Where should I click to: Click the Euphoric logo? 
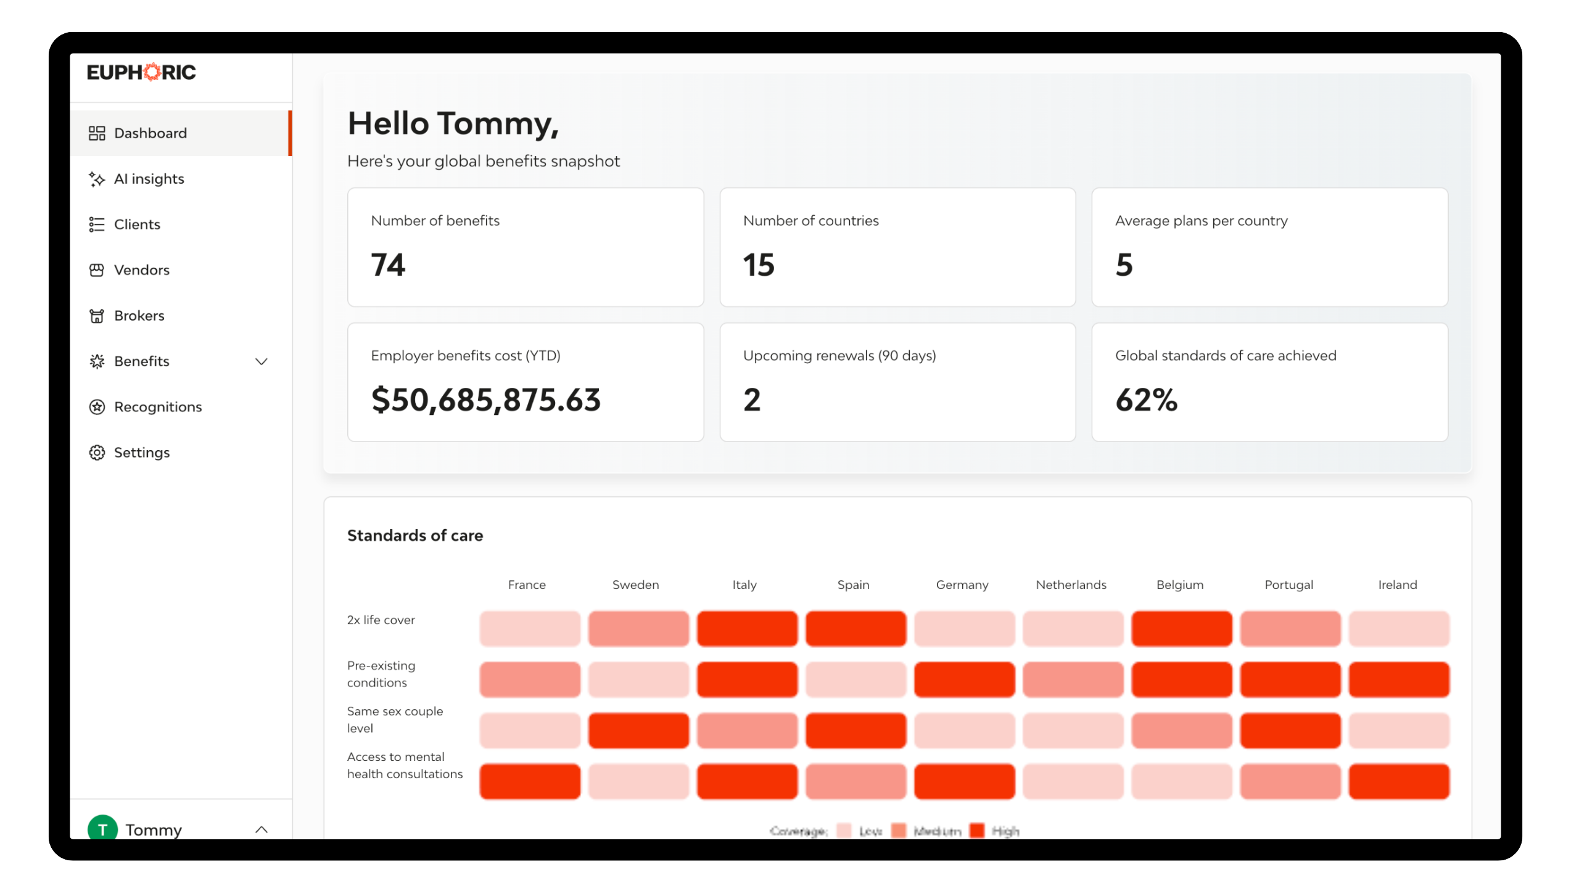tap(141, 72)
